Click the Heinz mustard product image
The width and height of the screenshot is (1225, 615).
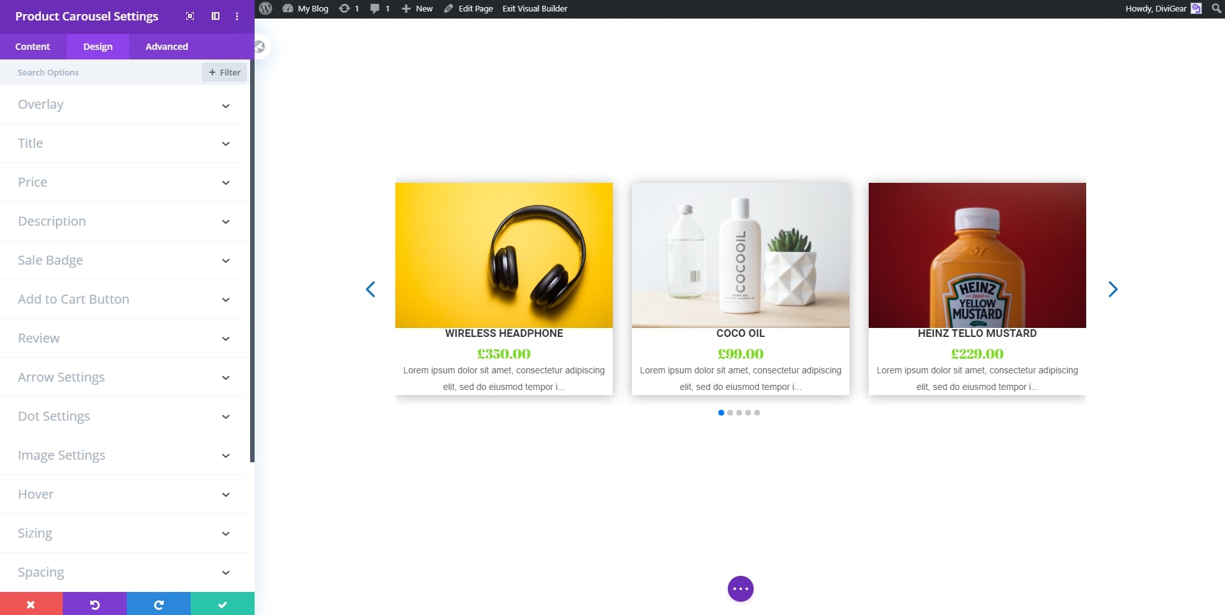click(x=977, y=255)
